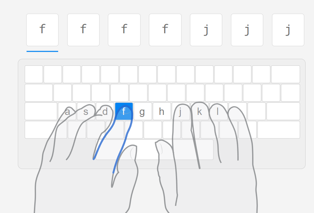The width and height of the screenshot is (314, 213).
Task: Click the d key on keyboard
Action: pos(105,111)
